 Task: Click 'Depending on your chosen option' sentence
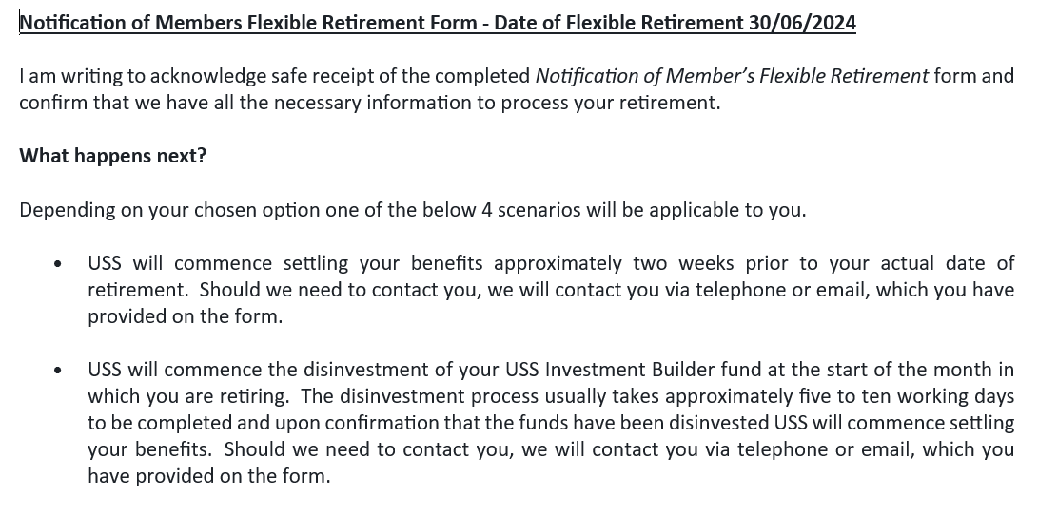click(x=412, y=210)
